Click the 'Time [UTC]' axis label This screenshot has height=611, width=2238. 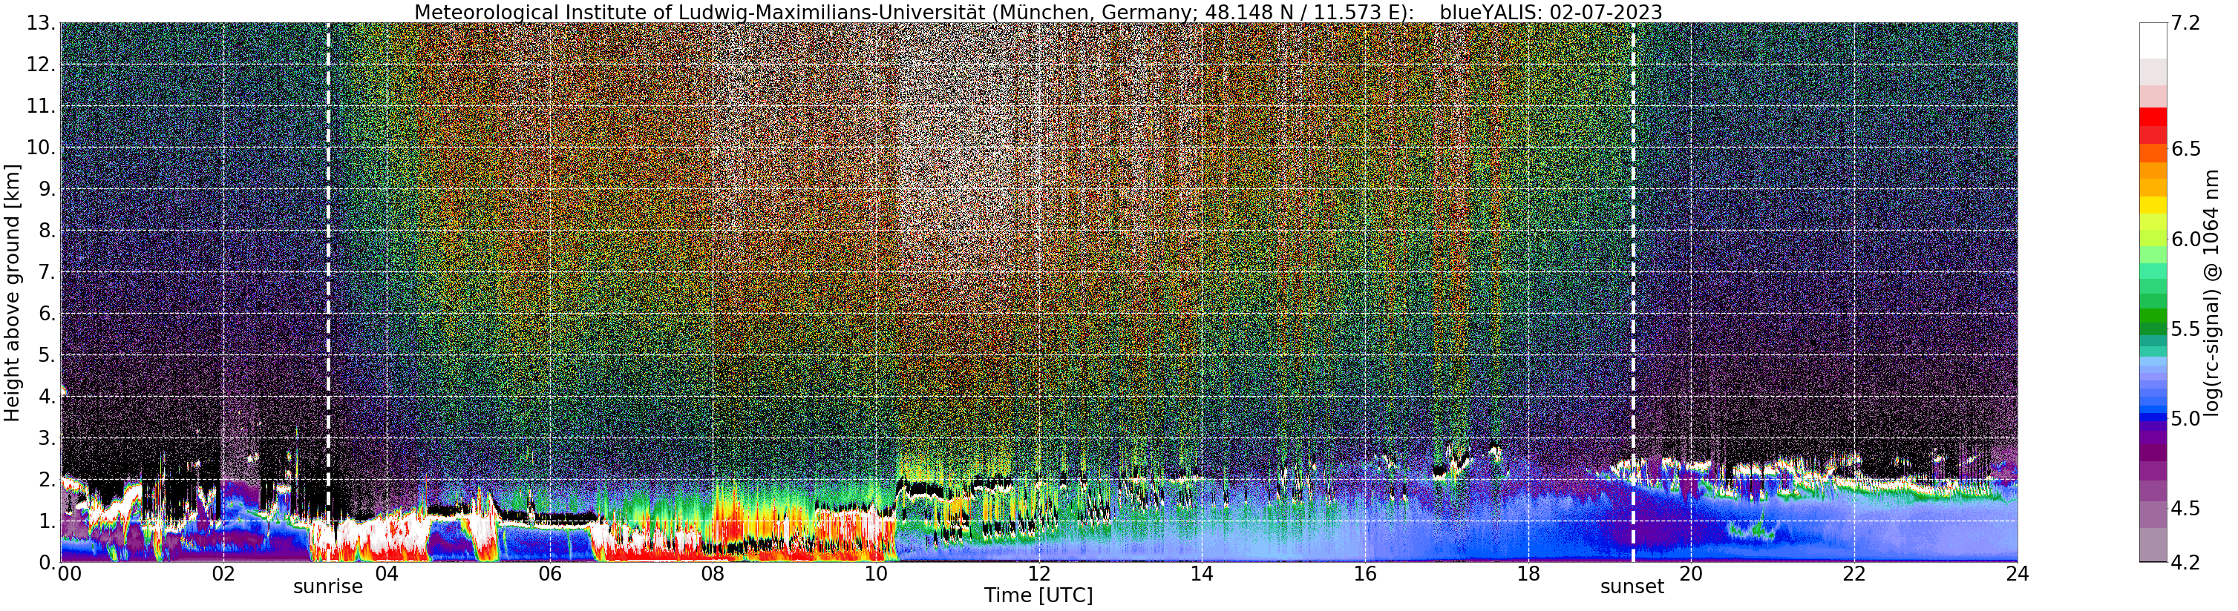click(x=1038, y=595)
